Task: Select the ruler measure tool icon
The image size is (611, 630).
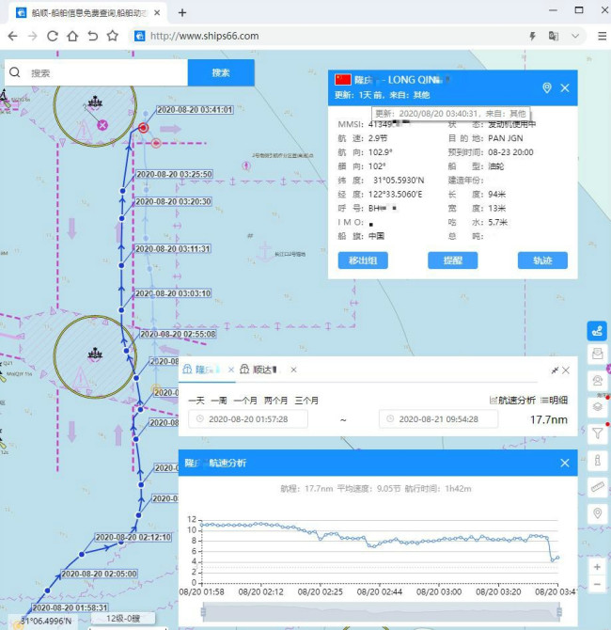Action: (x=597, y=486)
